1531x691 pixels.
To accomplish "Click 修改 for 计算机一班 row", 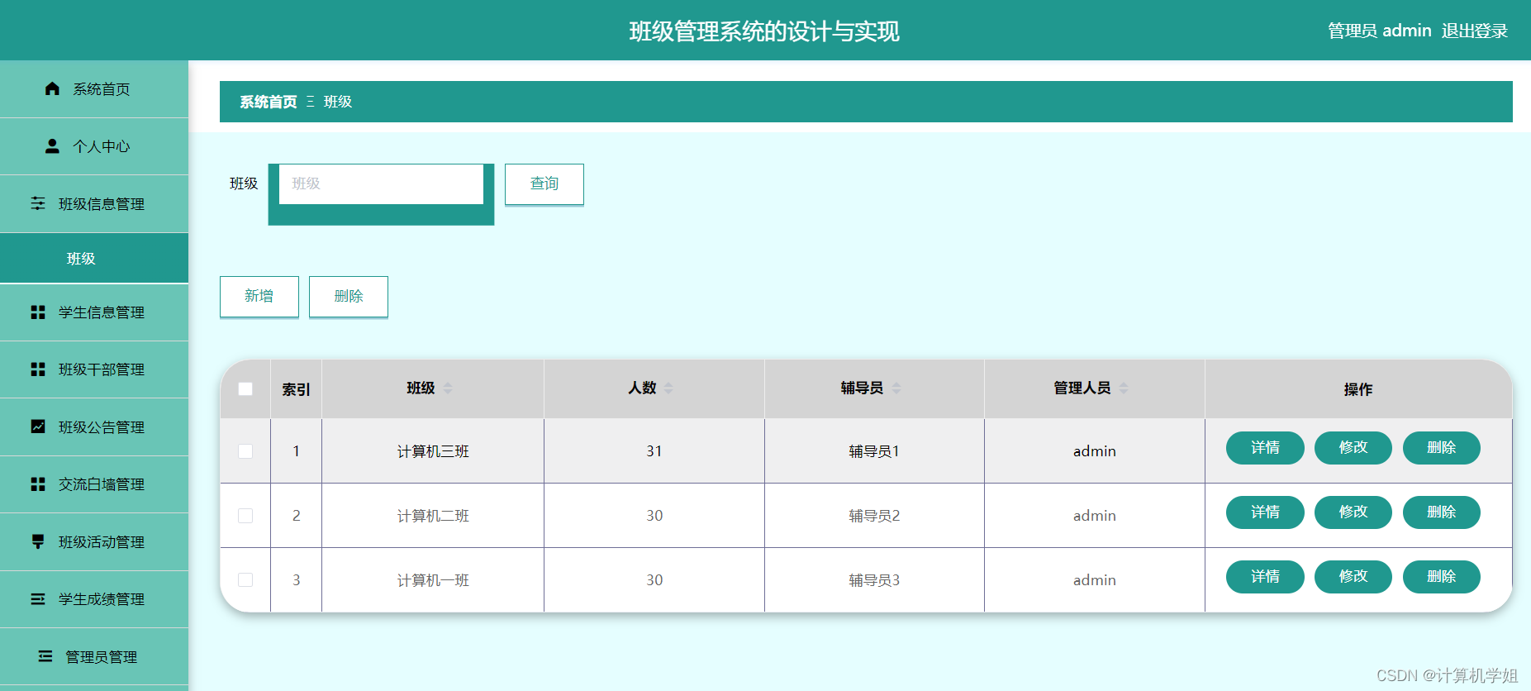I will tap(1353, 577).
